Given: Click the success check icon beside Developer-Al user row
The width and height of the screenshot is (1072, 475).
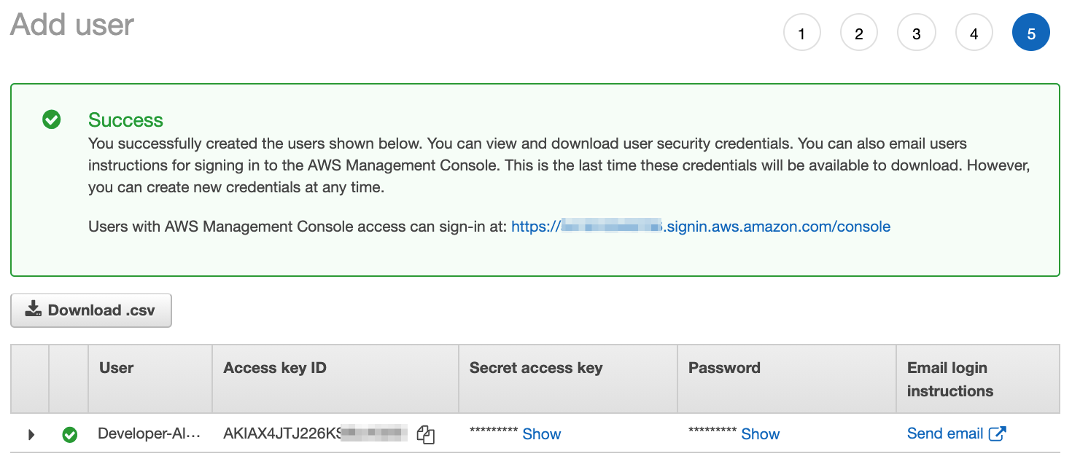Looking at the screenshot, I should tap(70, 434).
